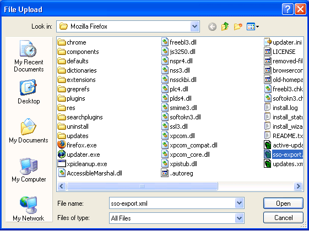The width and height of the screenshot is (309, 231).
Task: Open the View menu icon
Action: [x=253, y=26]
